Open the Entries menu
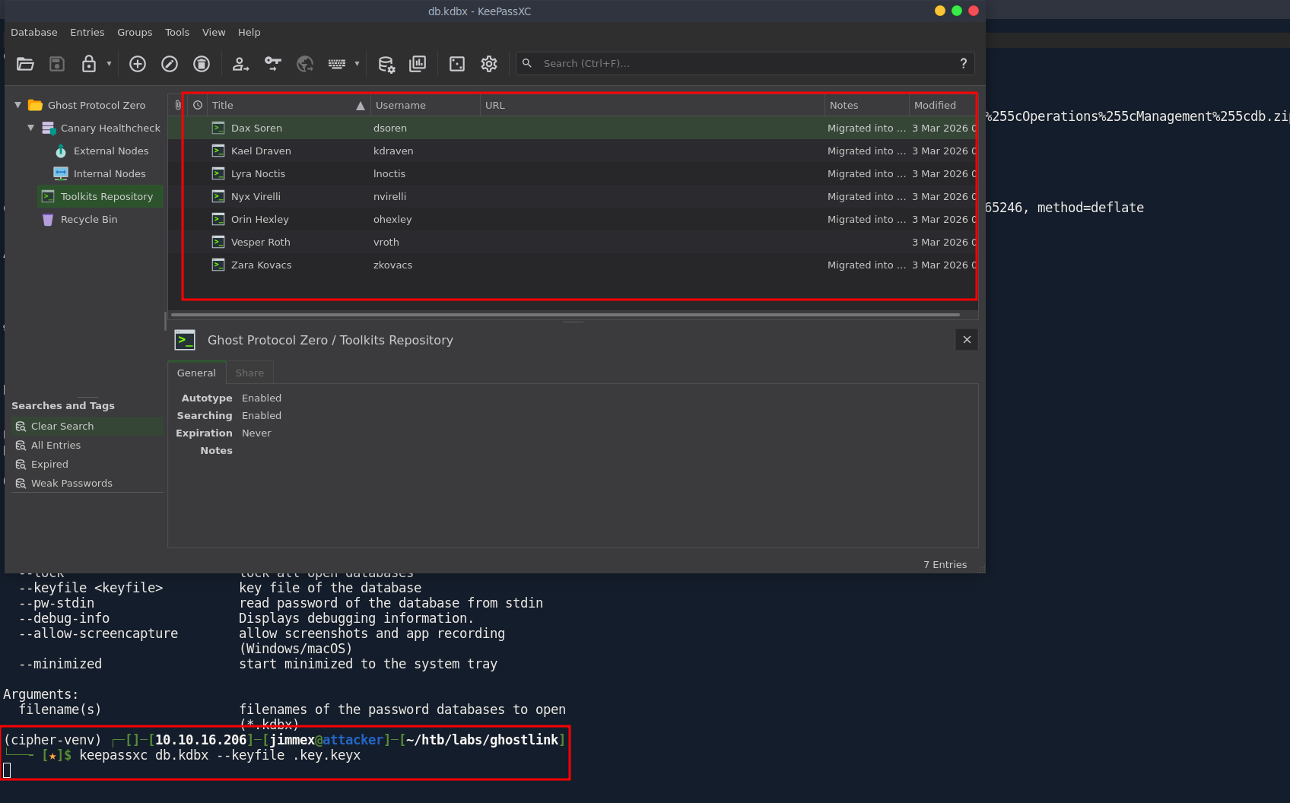Image resolution: width=1290 pixels, height=803 pixels. click(x=87, y=32)
